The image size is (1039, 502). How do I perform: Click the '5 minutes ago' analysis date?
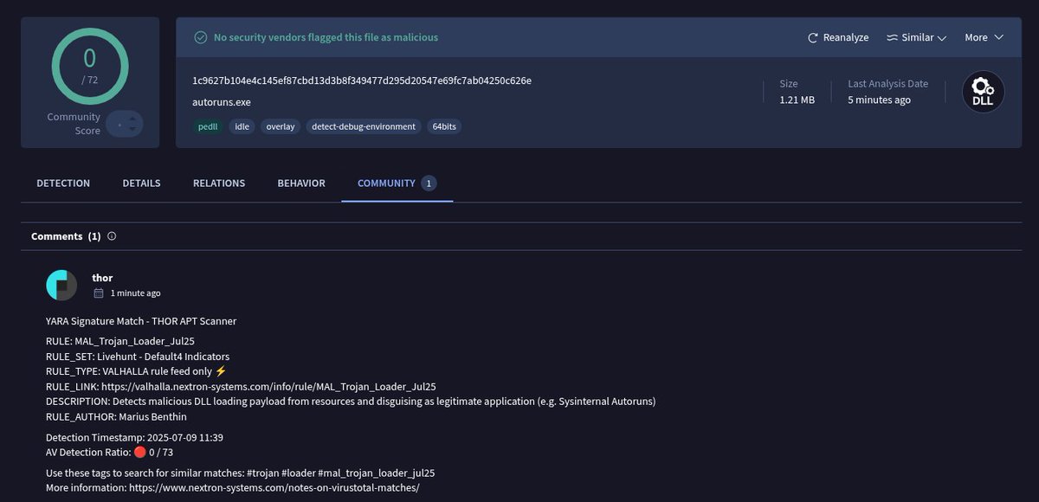[x=879, y=100]
